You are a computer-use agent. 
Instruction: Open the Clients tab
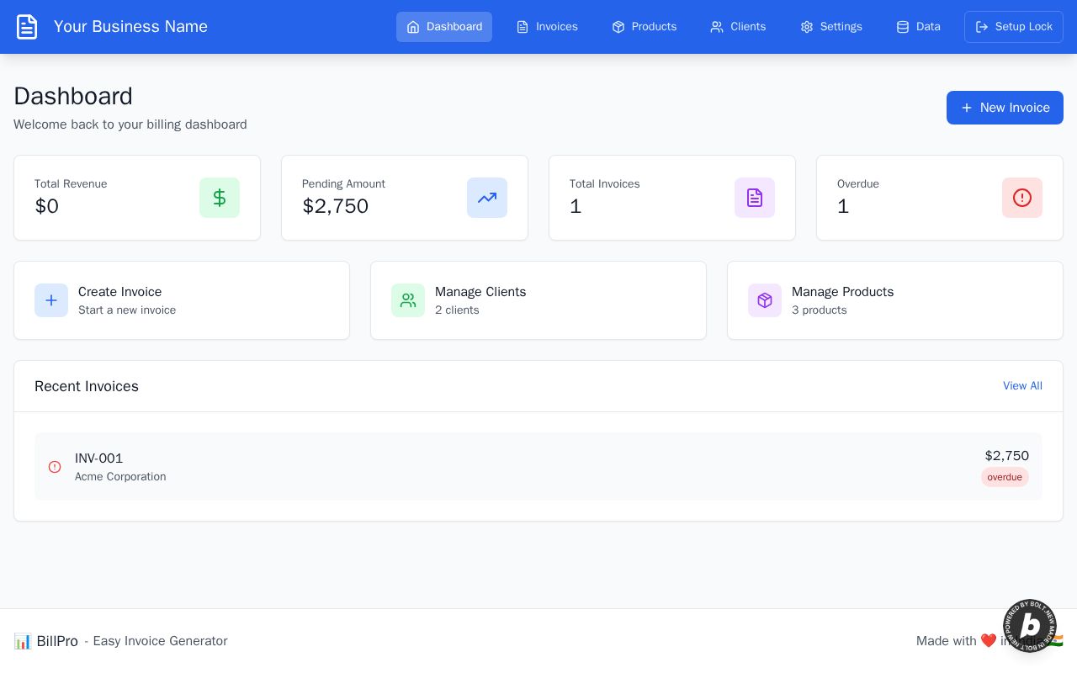coord(738,27)
